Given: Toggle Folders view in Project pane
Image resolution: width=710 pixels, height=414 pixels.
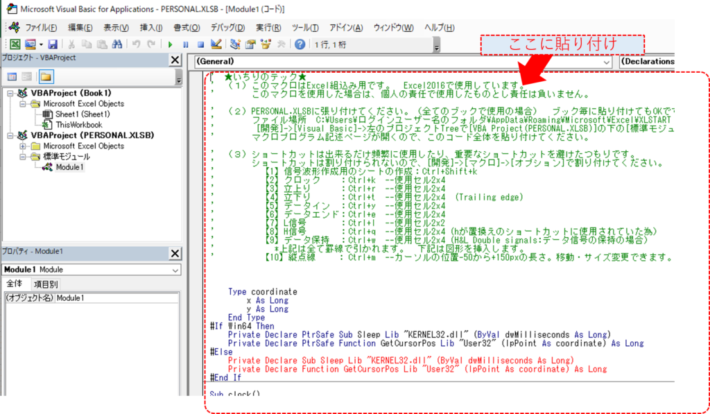Looking at the screenshot, I should pyautogui.click(x=46, y=76).
